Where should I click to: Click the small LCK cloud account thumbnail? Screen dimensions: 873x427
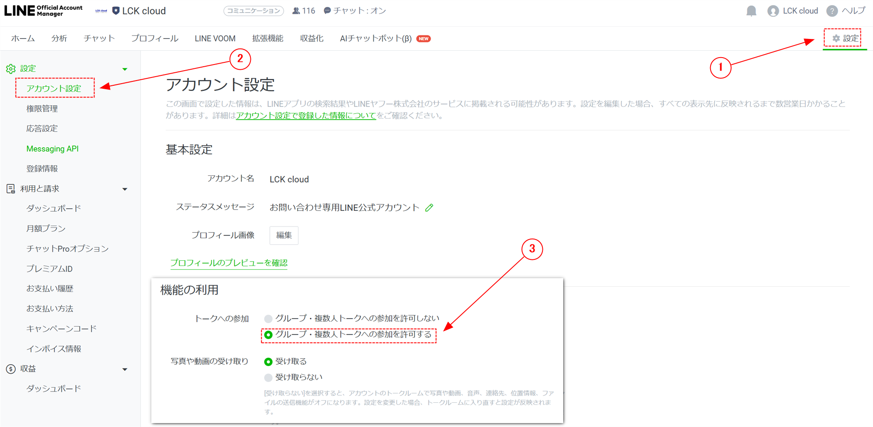point(101,11)
